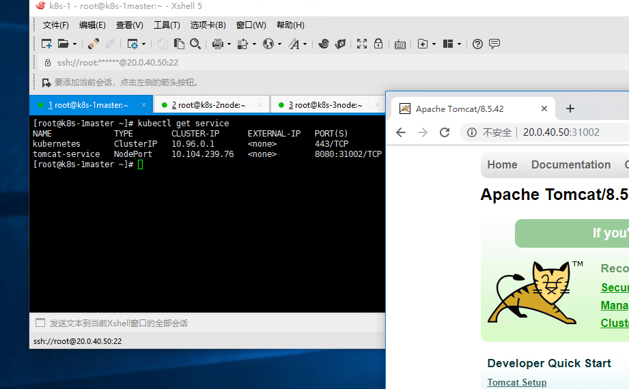
Task: Expand the Properties gear dropdown arrow
Action: tap(143, 44)
